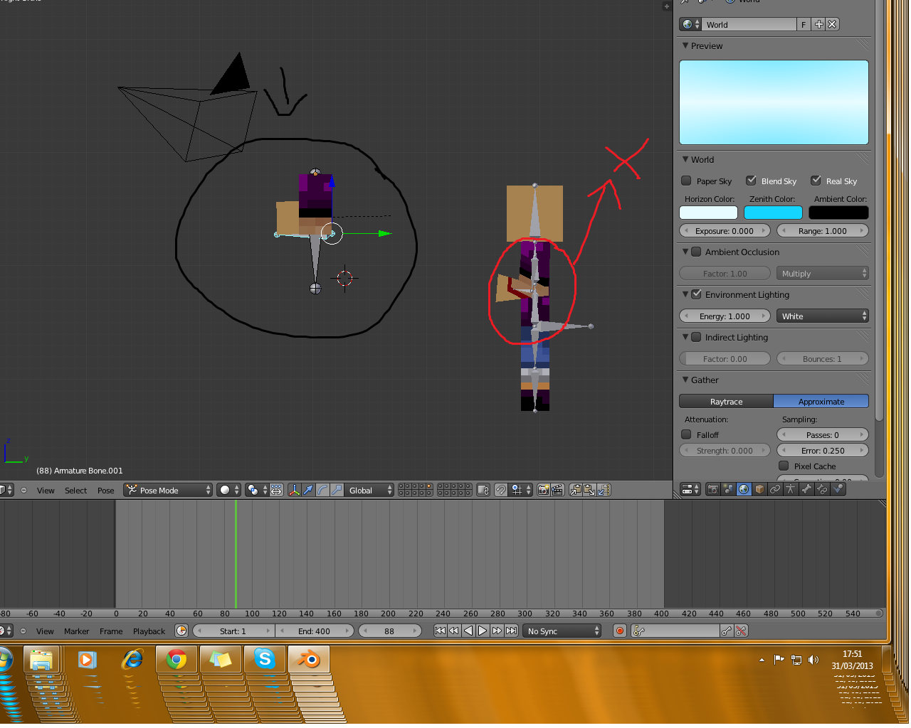911x728 pixels.
Task: Open the Select menu in 3D view
Action: [x=75, y=491]
